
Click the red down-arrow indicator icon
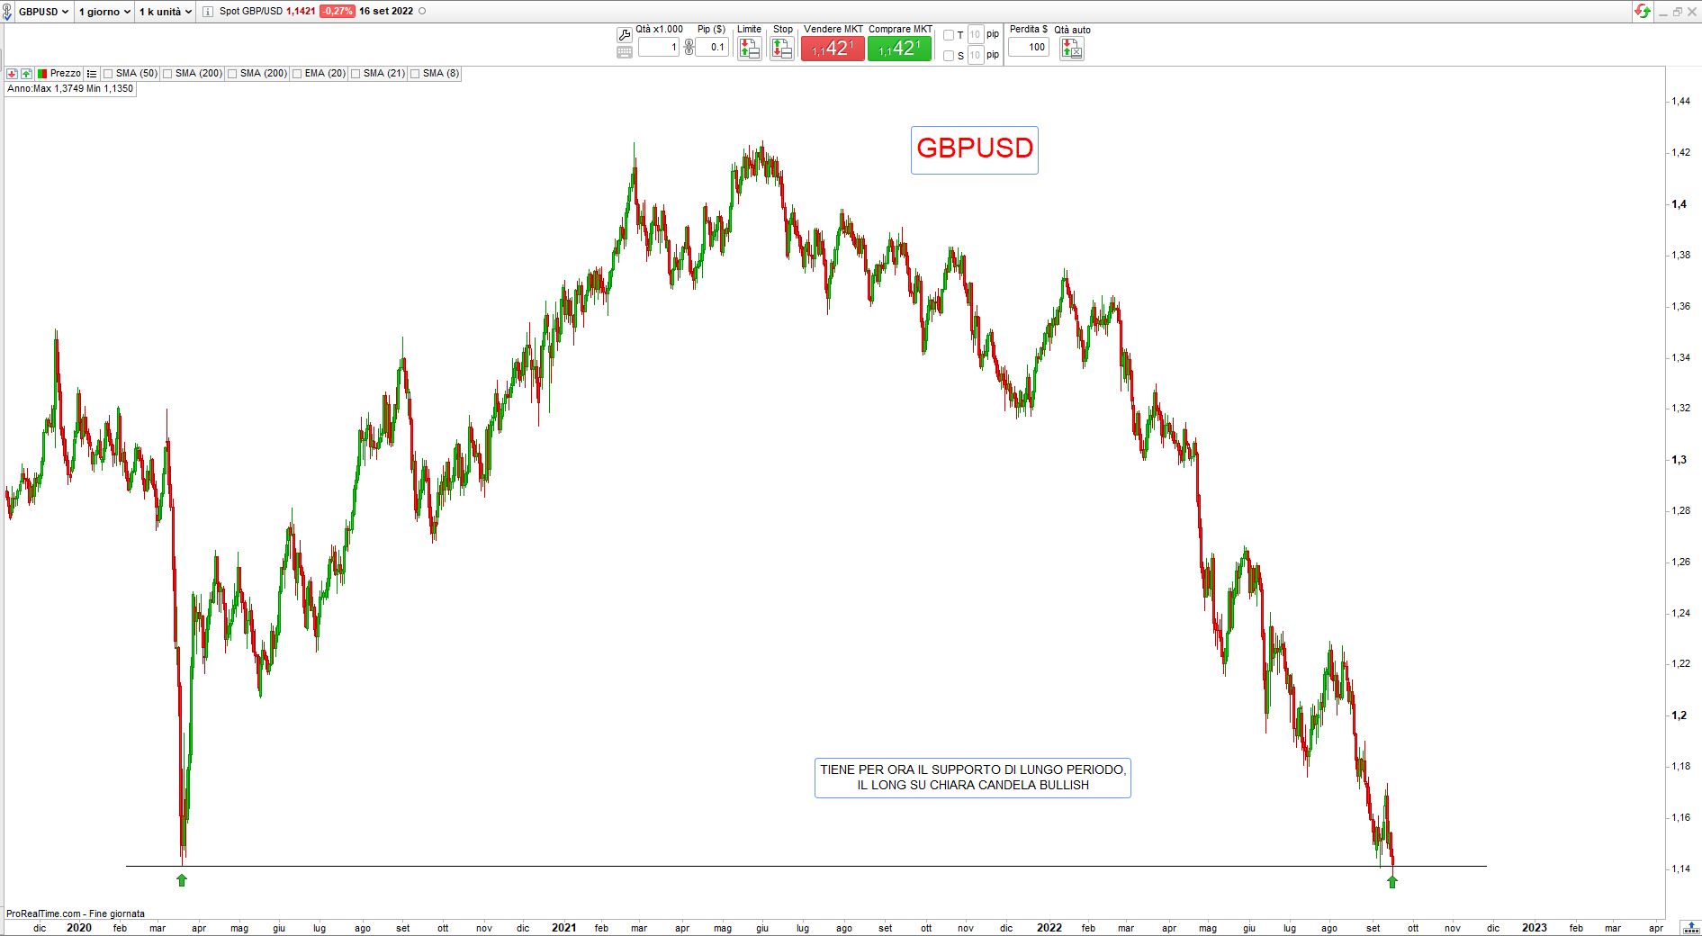tap(13, 74)
